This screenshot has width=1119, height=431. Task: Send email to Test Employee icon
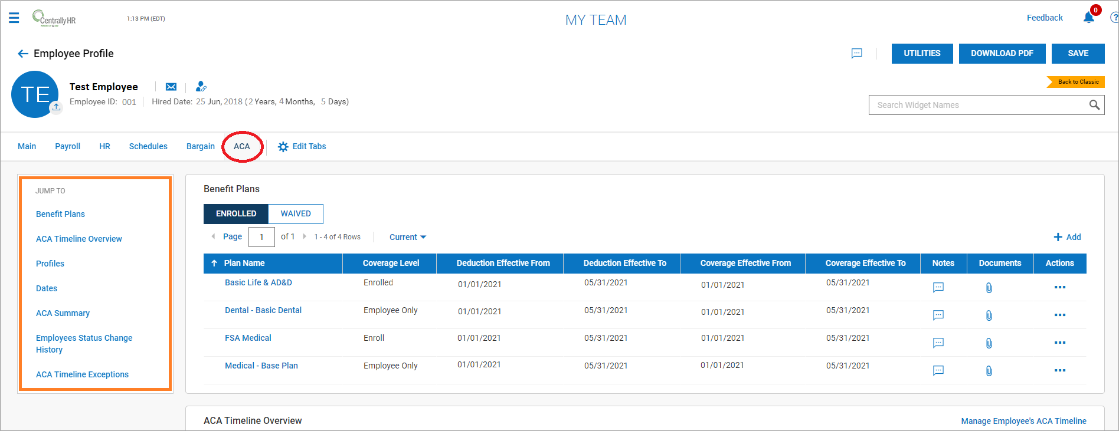coord(171,87)
